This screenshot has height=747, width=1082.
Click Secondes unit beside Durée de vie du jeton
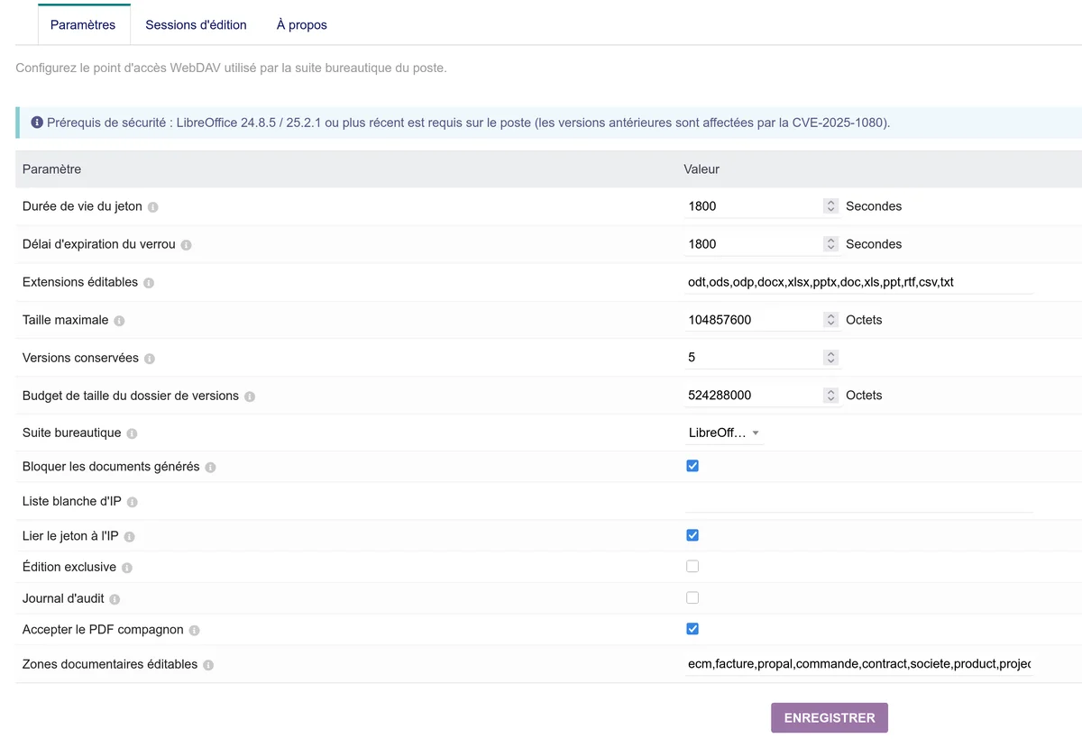point(874,206)
